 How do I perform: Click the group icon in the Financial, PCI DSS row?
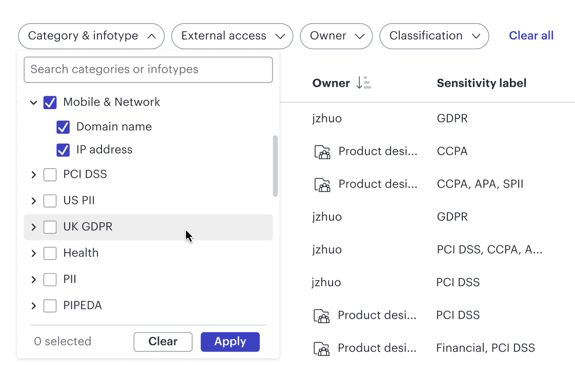coord(322,348)
